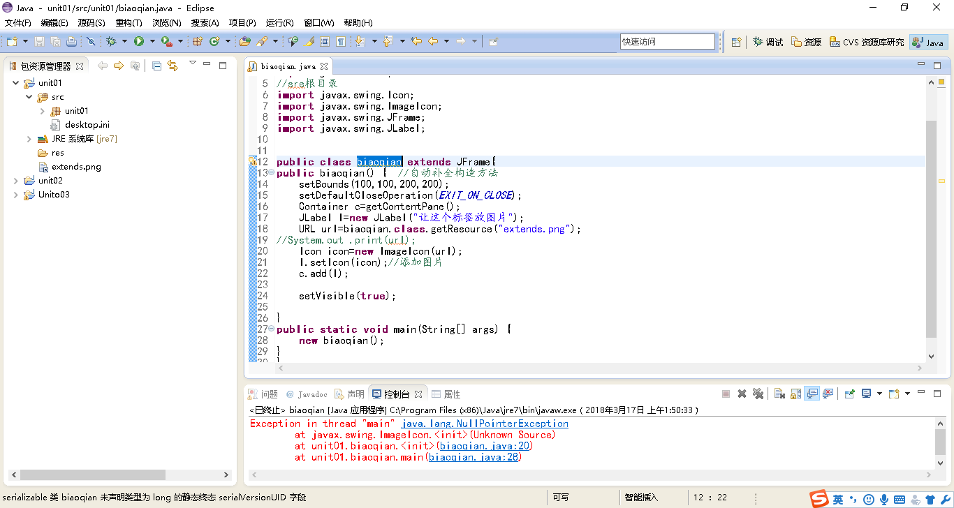954x508 pixels.
Task: Click the Sogou input method S icon
Action: 819,498
